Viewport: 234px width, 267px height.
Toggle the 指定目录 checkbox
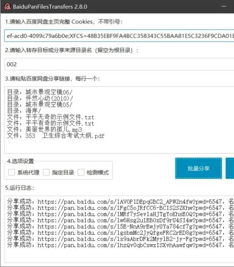coord(46,172)
